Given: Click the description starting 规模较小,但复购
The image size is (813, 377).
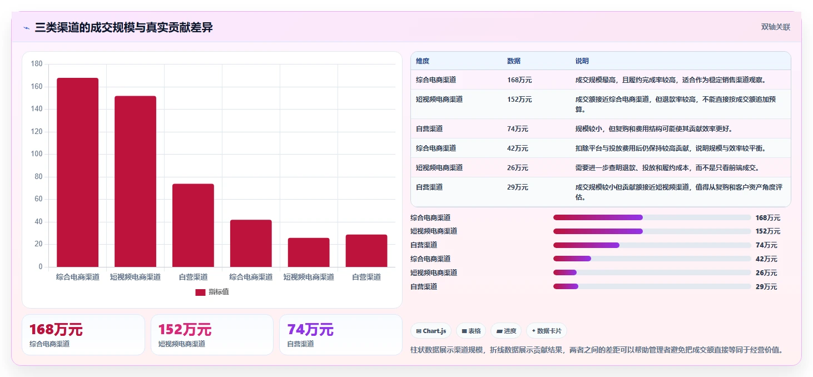Looking at the screenshot, I should 654,129.
